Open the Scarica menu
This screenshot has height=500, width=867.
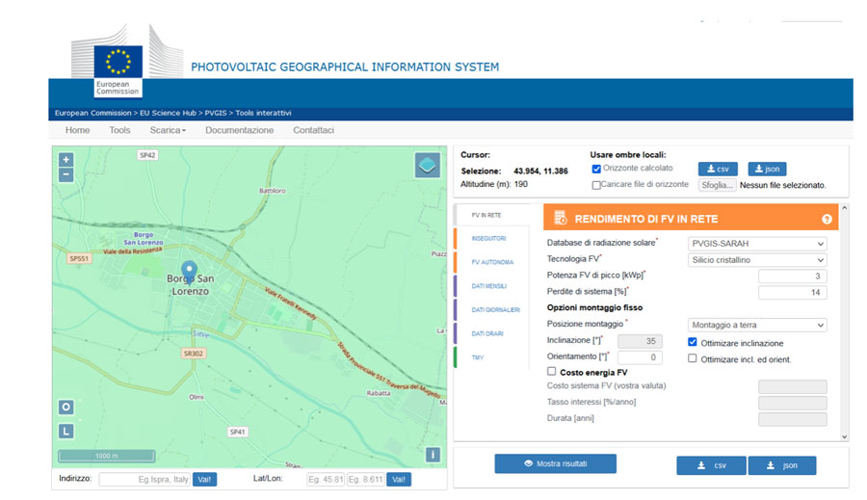(168, 130)
